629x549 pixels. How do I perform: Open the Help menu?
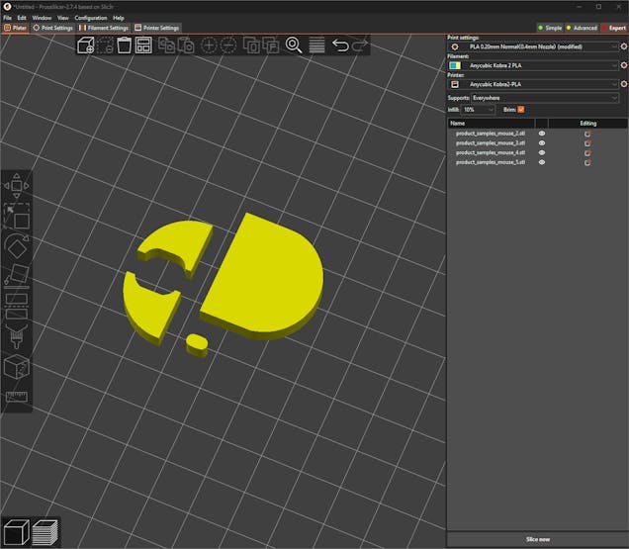119,18
